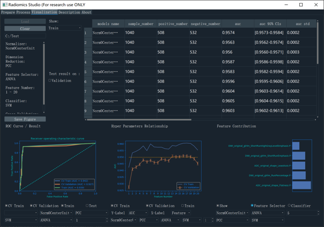
Task: Open the Feature Contribution ANOVA dropdown
Action: 267,213
